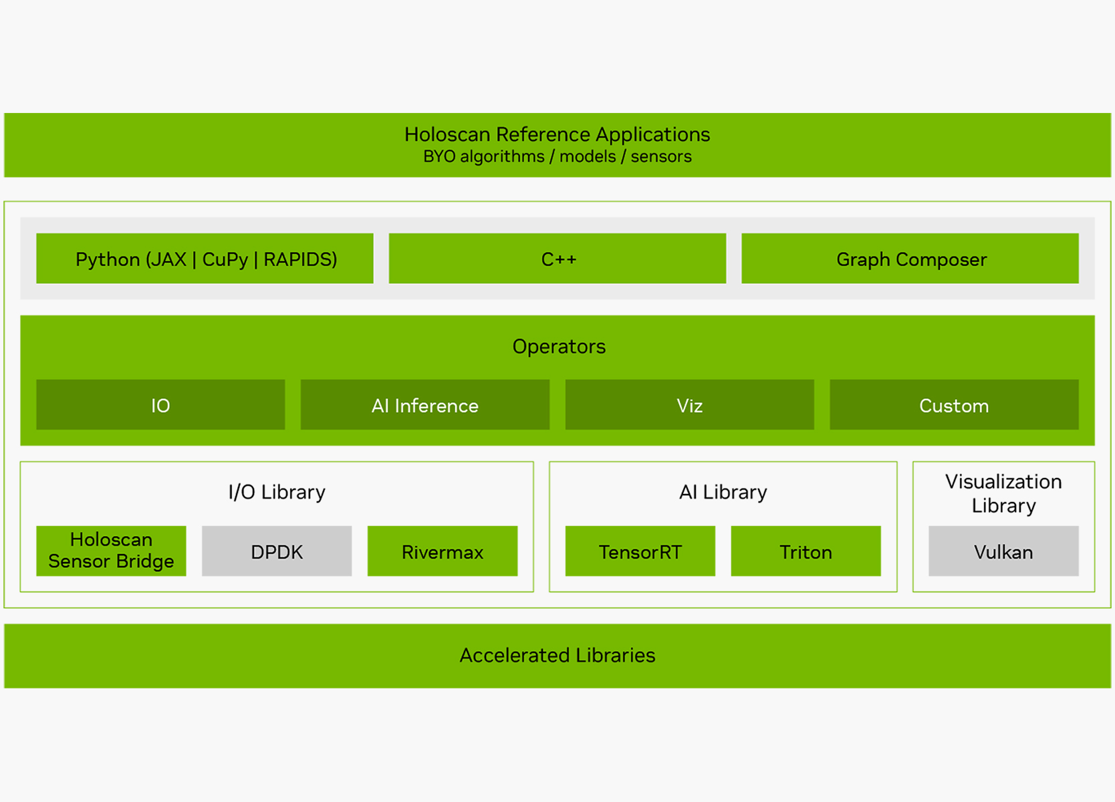Click the Viz operator box

click(x=689, y=405)
